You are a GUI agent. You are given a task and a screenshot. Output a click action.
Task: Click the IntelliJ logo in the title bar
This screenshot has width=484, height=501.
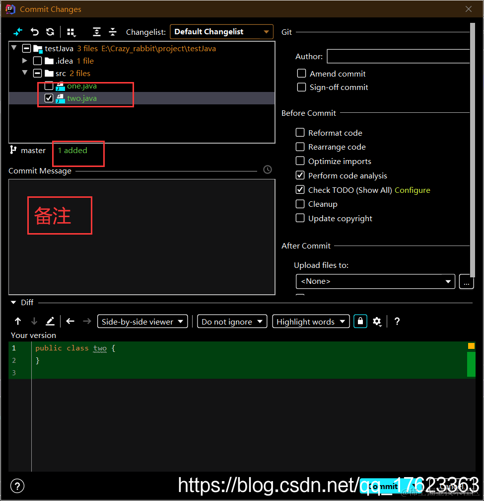point(10,9)
